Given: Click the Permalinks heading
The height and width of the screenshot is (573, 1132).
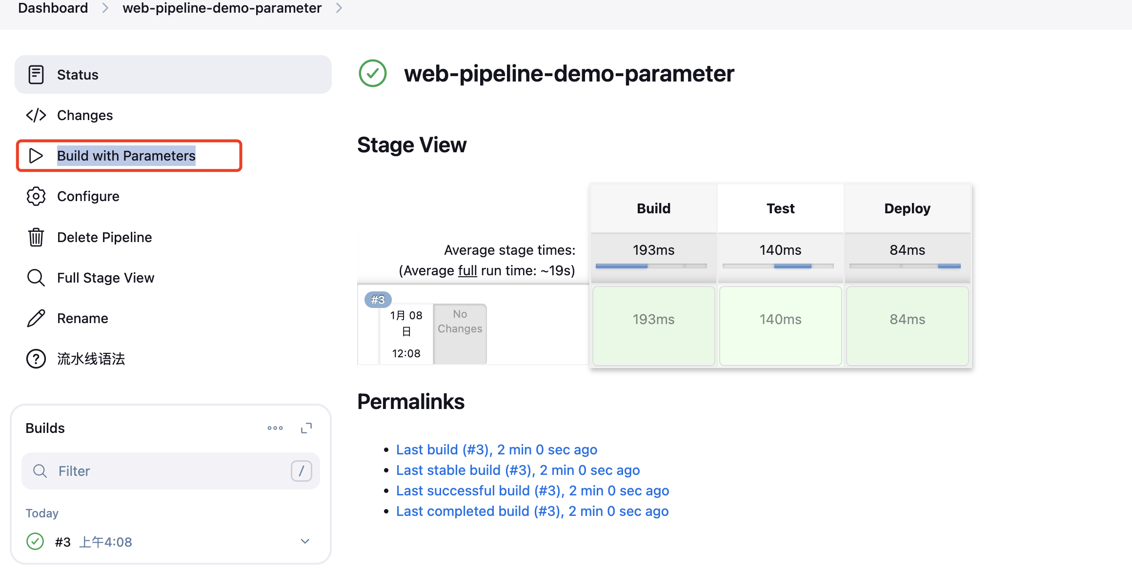Looking at the screenshot, I should (411, 402).
